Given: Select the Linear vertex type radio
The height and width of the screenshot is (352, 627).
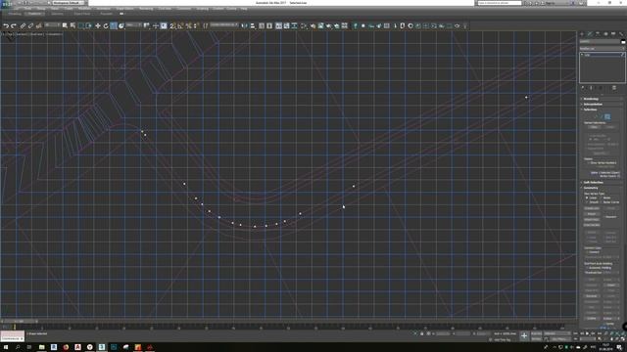Looking at the screenshot, I should 587,198.
